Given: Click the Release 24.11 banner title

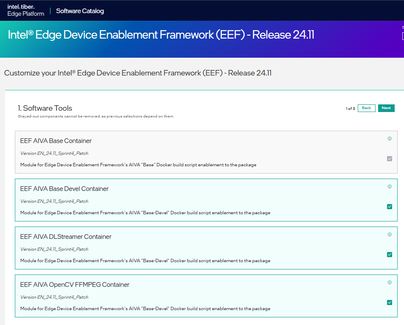Looking at the screenshot, I should [x=161, y=35].
